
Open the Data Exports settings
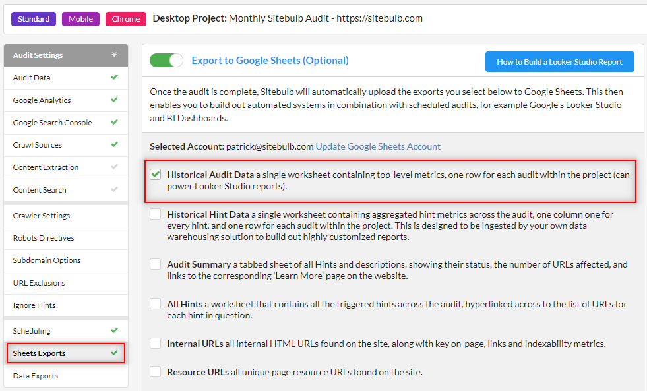point(66,376)
